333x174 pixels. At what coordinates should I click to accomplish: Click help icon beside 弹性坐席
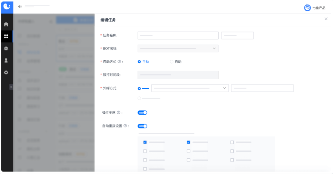click(119, 113)
